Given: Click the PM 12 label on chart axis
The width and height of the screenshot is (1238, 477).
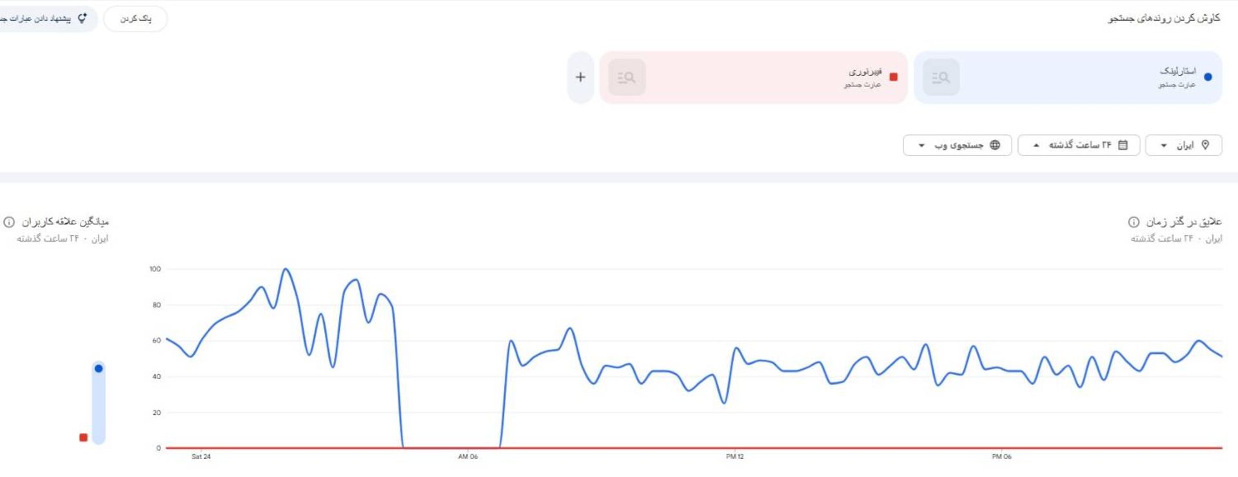Looking at the screenshot, I should (734, 456).
